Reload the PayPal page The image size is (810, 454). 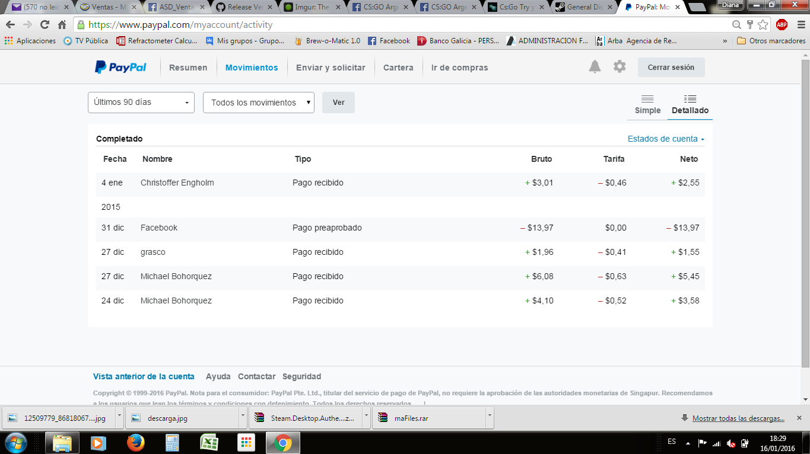tap(45, 25)
